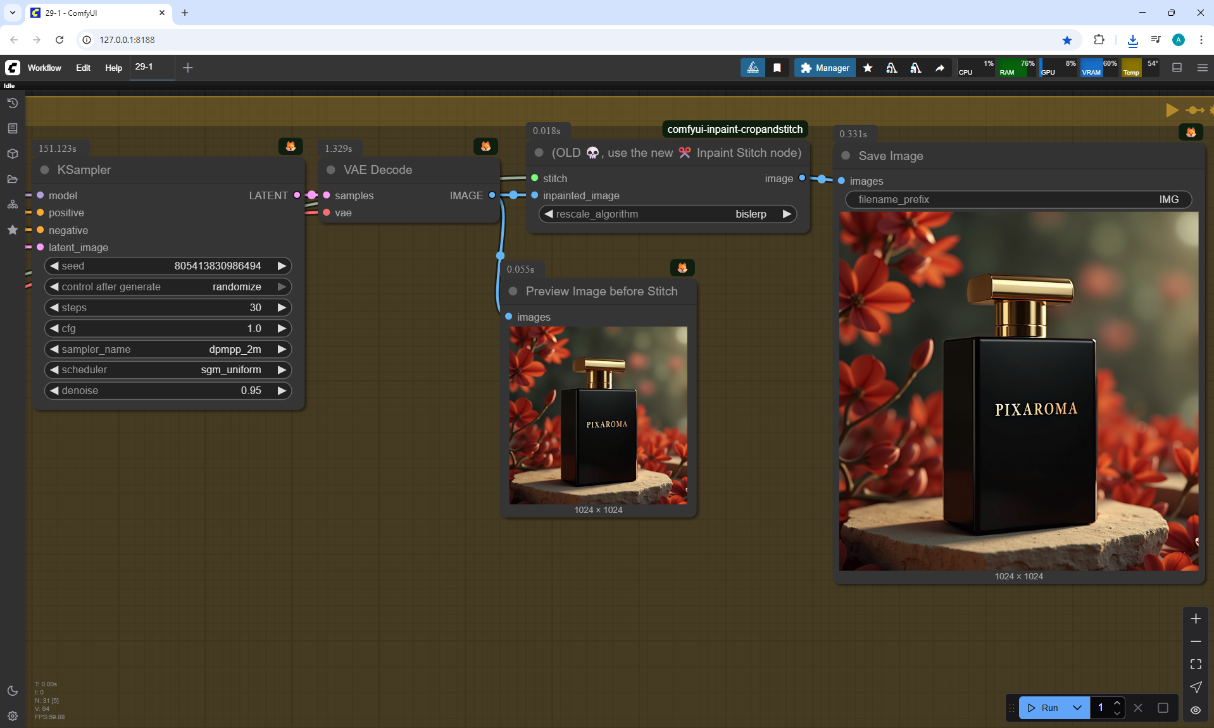The height and width of the screenshot is (728, 1214).
Task: Click the Run button
Action: 1042,708
